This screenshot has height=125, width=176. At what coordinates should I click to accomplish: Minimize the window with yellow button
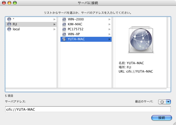tap(9, 3)
